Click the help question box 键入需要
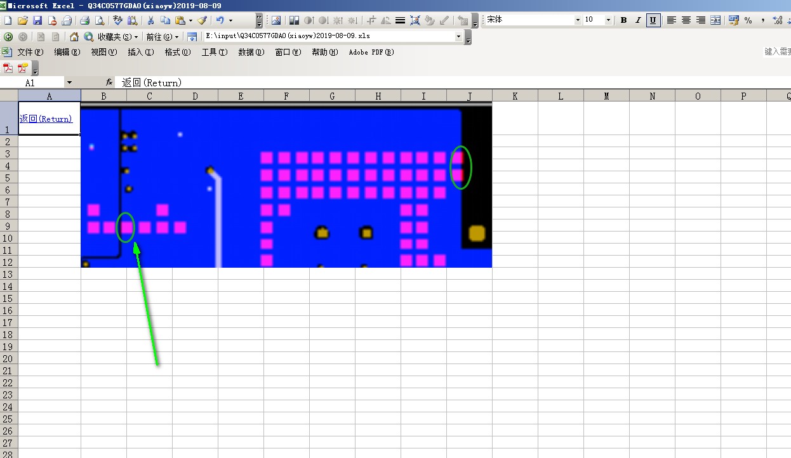This screenshot has width=791, height=458. (x=778, y=52)
